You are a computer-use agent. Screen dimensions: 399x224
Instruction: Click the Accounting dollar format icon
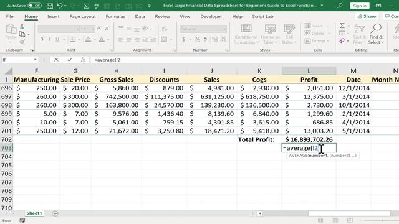pyautogui.click(x=183, y=39)
